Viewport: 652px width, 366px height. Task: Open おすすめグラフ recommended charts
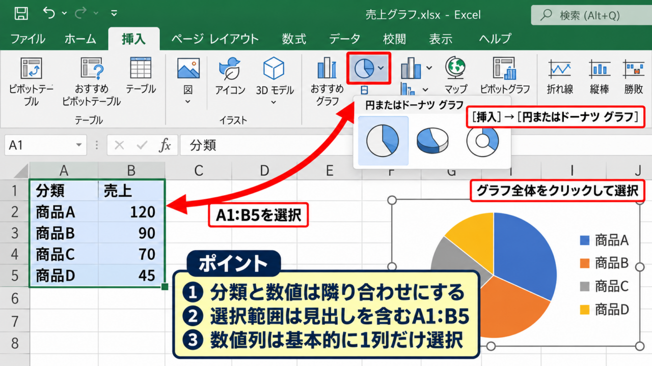[x=327, y=81]
